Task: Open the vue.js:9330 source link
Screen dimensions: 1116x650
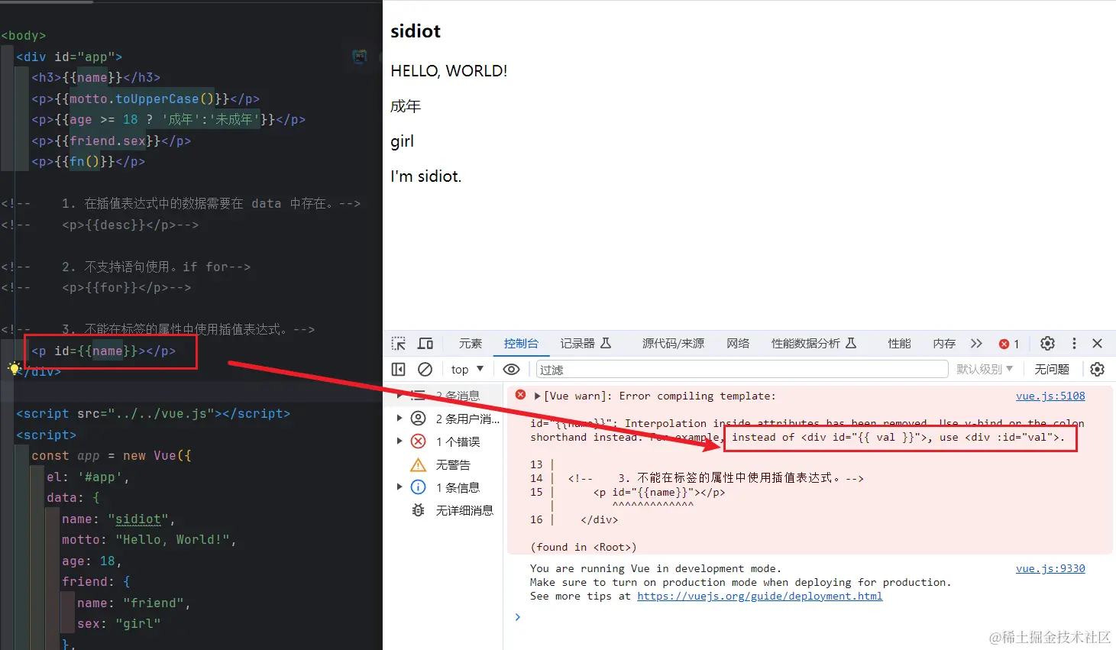Action: (x=1050, y=568)
